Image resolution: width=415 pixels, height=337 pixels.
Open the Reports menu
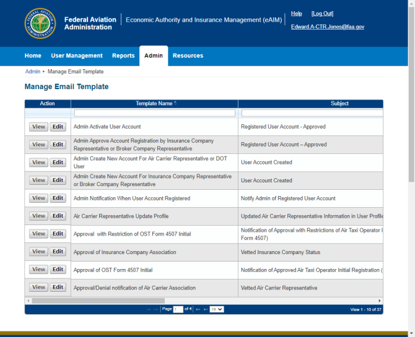[x=123, y=56]
